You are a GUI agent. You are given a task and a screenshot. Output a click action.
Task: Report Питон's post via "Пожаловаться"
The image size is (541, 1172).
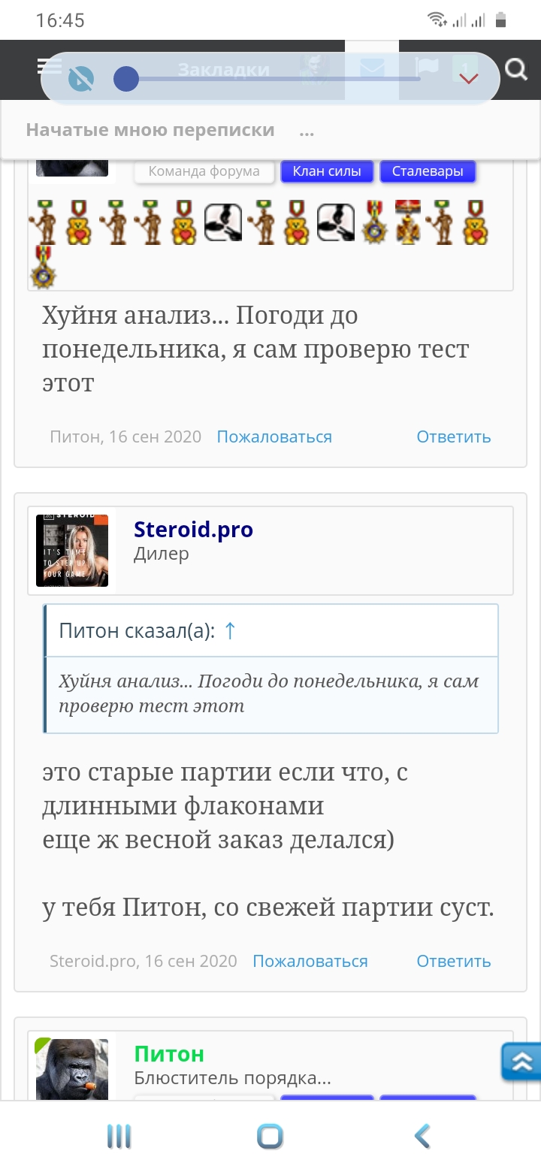coord(274,436)
